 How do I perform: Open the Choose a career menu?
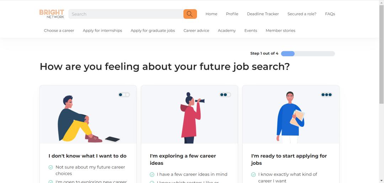point(59,31)
